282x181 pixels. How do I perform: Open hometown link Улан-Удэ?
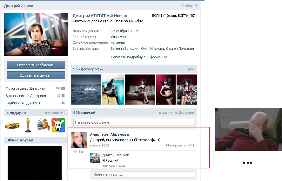click(118, 37)
